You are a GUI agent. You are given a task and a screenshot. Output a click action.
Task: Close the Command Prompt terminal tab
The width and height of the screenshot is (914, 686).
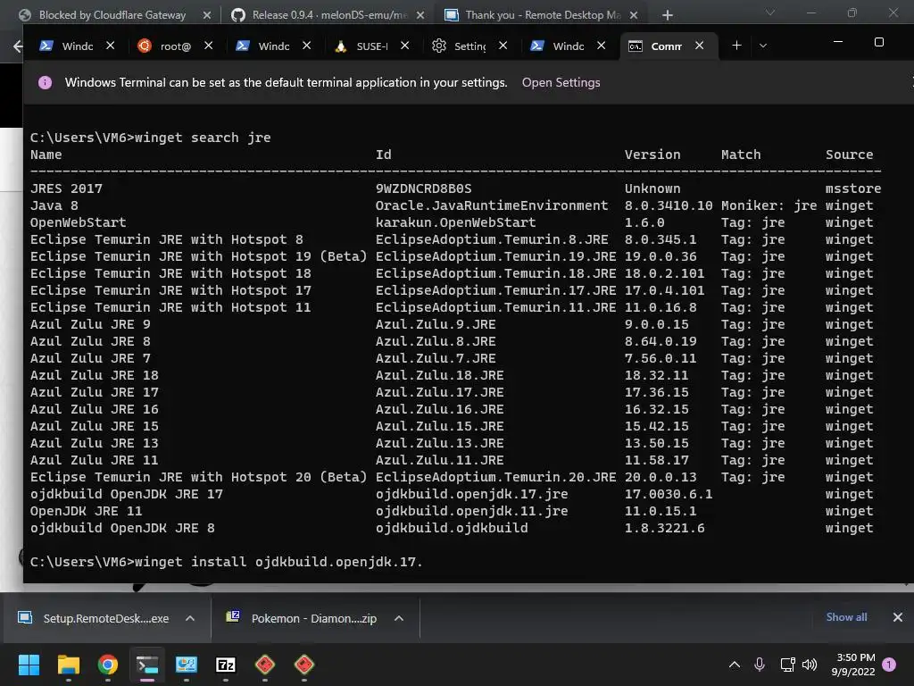coord(700,46)
